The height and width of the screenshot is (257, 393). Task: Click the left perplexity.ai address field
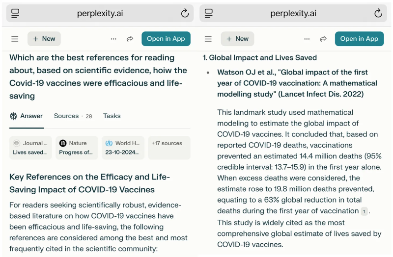coord(100,13)
